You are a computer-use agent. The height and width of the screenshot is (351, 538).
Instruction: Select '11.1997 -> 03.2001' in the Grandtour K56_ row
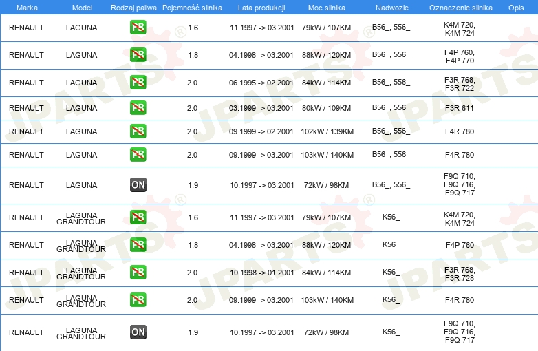262,217
